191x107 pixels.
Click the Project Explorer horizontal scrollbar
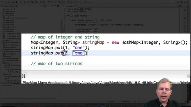point(28,98)
